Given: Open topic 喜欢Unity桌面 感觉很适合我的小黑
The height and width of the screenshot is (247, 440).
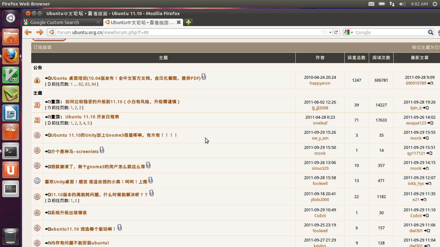Looking at the screenshot, I should point(96,182).
